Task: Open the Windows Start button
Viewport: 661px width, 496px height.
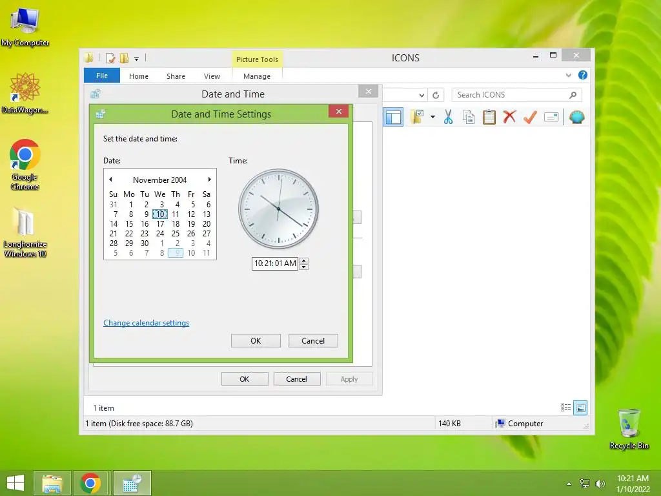Action: click(15, 483)
